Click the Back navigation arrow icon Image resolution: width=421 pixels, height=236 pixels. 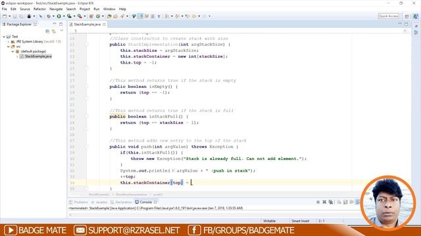click(194, 16)
